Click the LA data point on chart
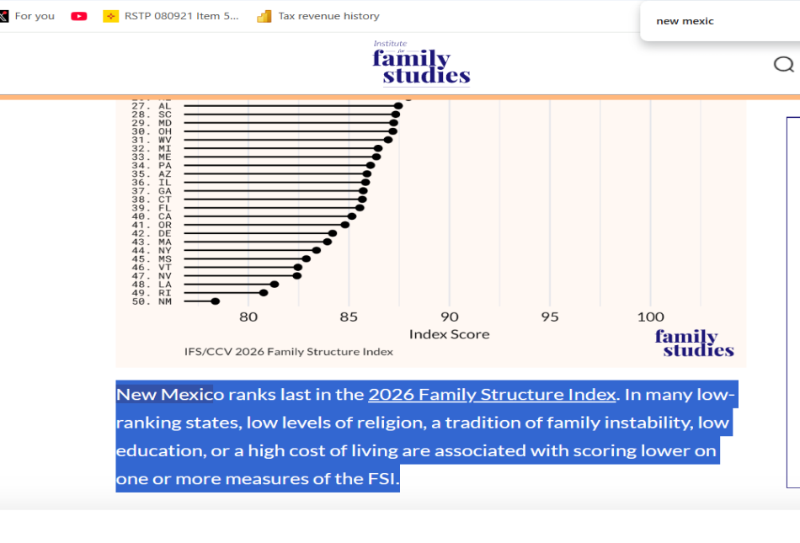 point(275,284)
